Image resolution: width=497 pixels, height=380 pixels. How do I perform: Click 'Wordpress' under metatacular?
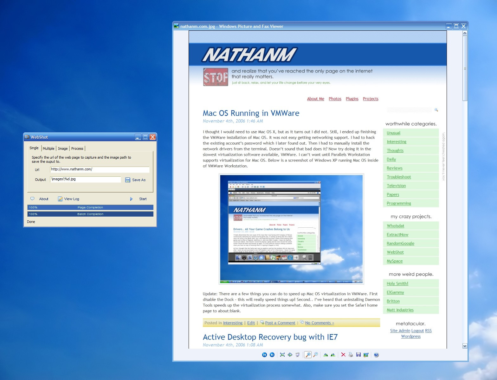pyautogui.click(x=411, y=336)
